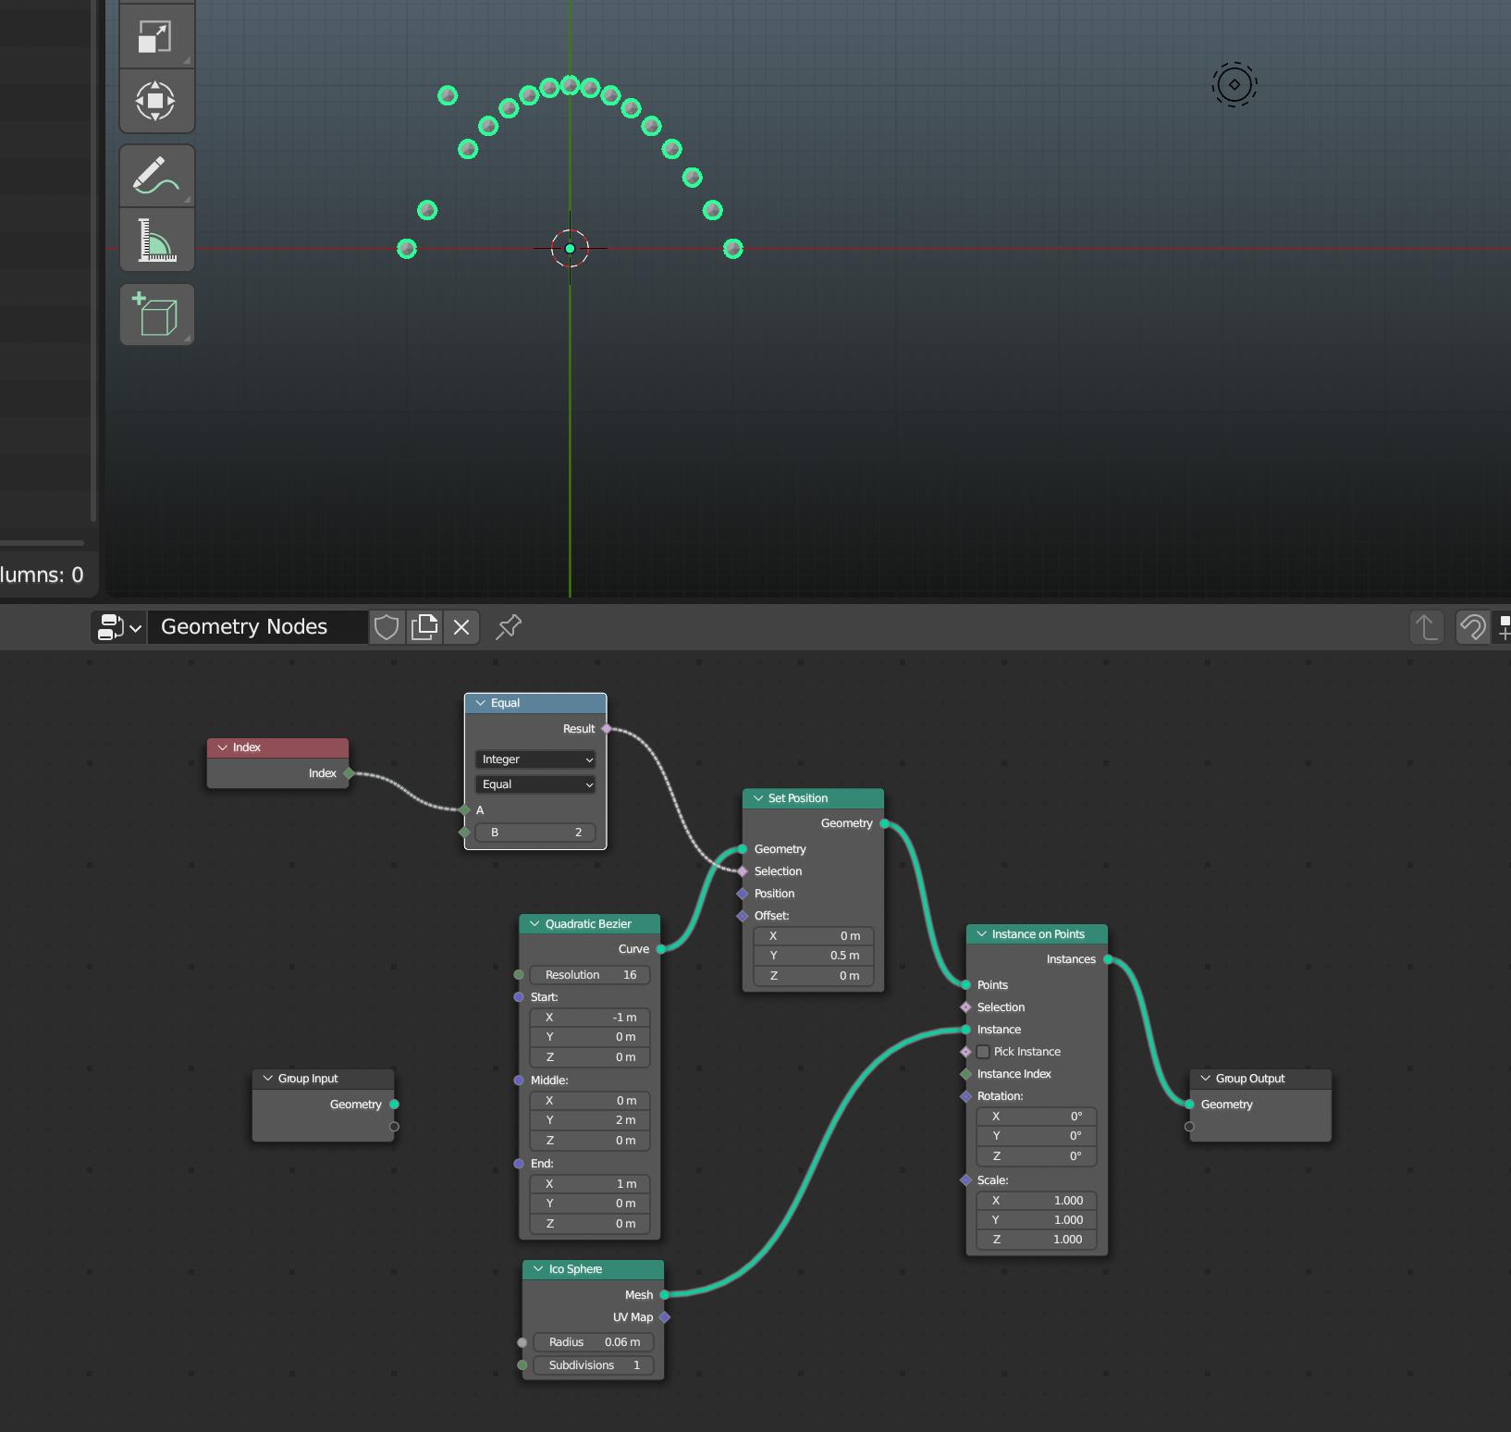Click Group Output Geometry input socket
This screenshot has width=1511, height=1432.
click(x=1189, y=1105)
